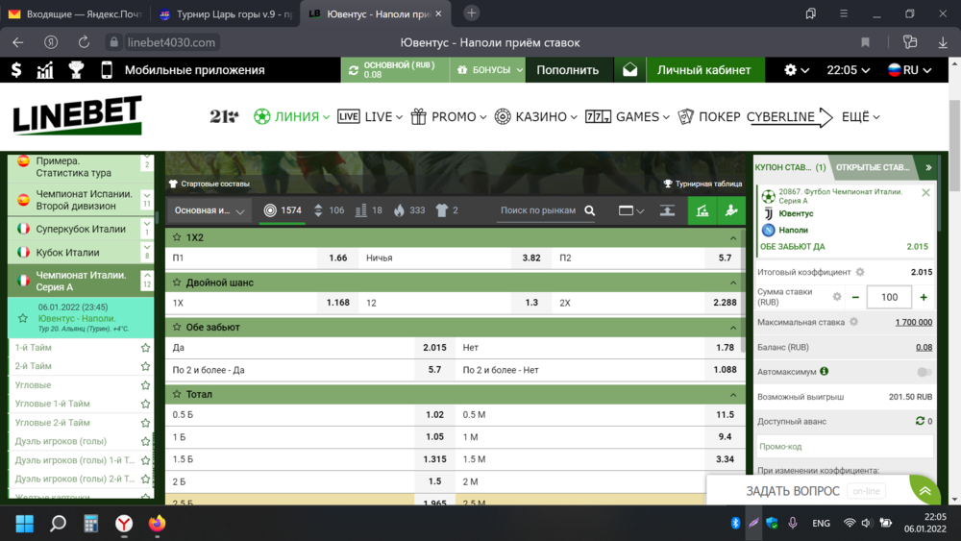Open the RU language selector

909,70
